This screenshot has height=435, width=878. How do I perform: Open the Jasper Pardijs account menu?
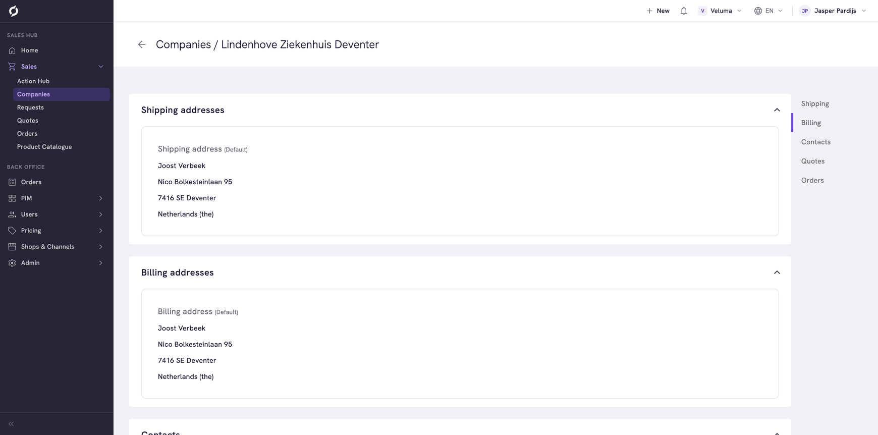833,11
